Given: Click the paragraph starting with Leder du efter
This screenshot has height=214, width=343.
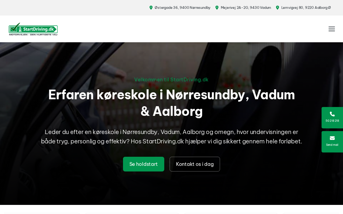Looking at the screenshot, I should [x=171, y=136].
